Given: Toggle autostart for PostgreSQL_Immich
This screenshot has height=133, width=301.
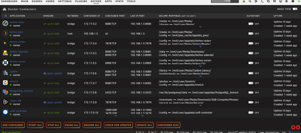Looking at the screenshot, I should tap(251, 92).
